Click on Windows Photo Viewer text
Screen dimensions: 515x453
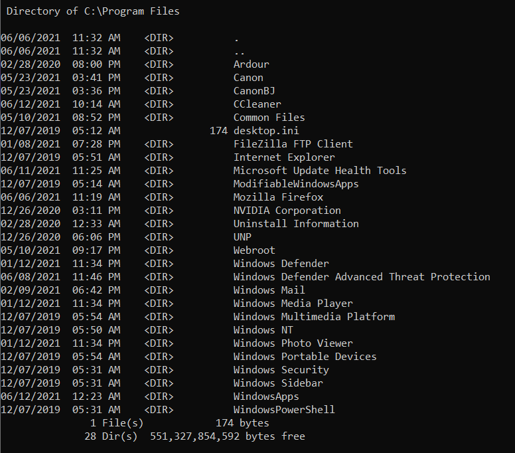(293, 343)
